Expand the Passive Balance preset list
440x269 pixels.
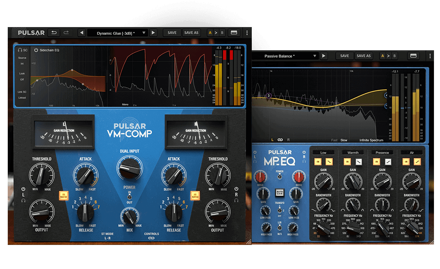pyautogui.click(x=315, y=56)
